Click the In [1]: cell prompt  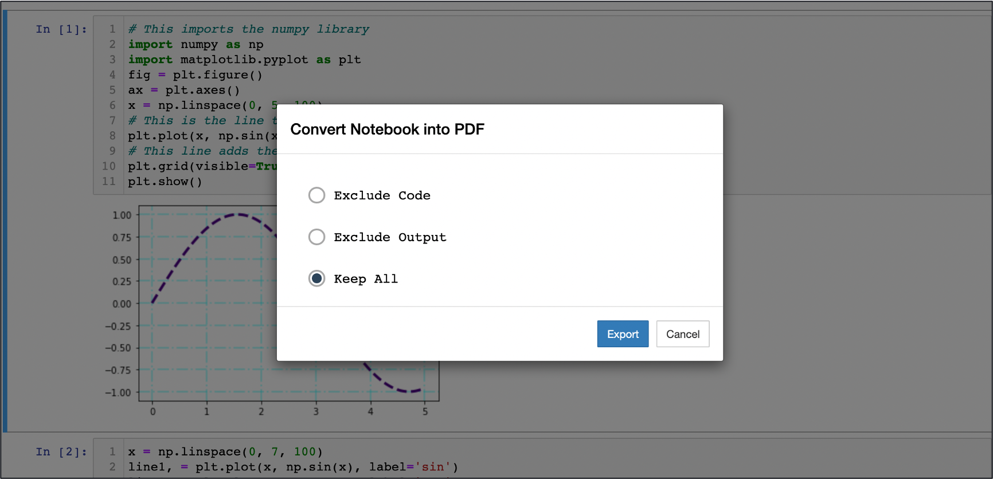tap(61, 29)
